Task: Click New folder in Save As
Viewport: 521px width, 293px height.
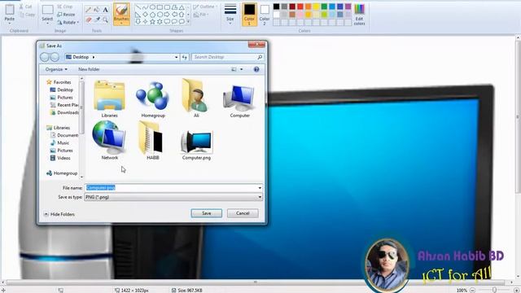Action: coord(89,69)
